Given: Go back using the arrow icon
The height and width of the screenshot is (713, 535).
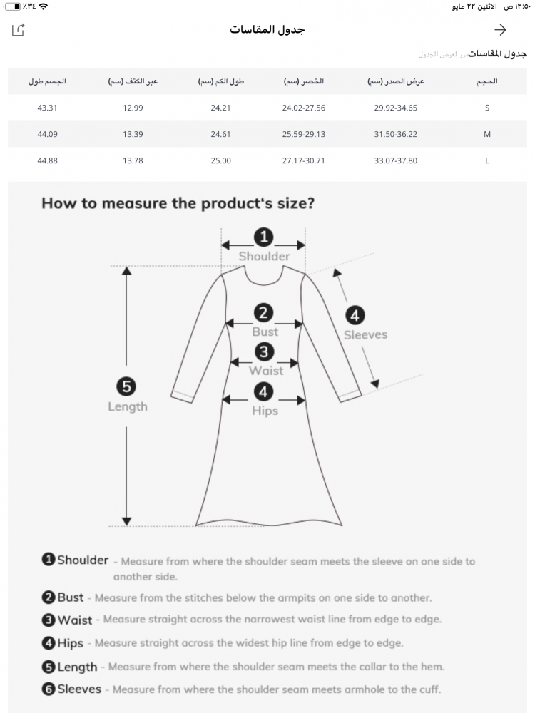Looking at the screenshot, I should 501,30.
